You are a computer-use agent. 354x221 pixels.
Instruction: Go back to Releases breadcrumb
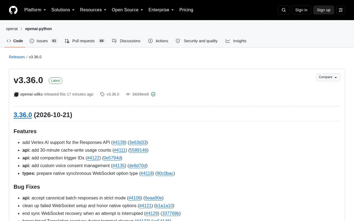pyautogui.click(x=17, y=57)
